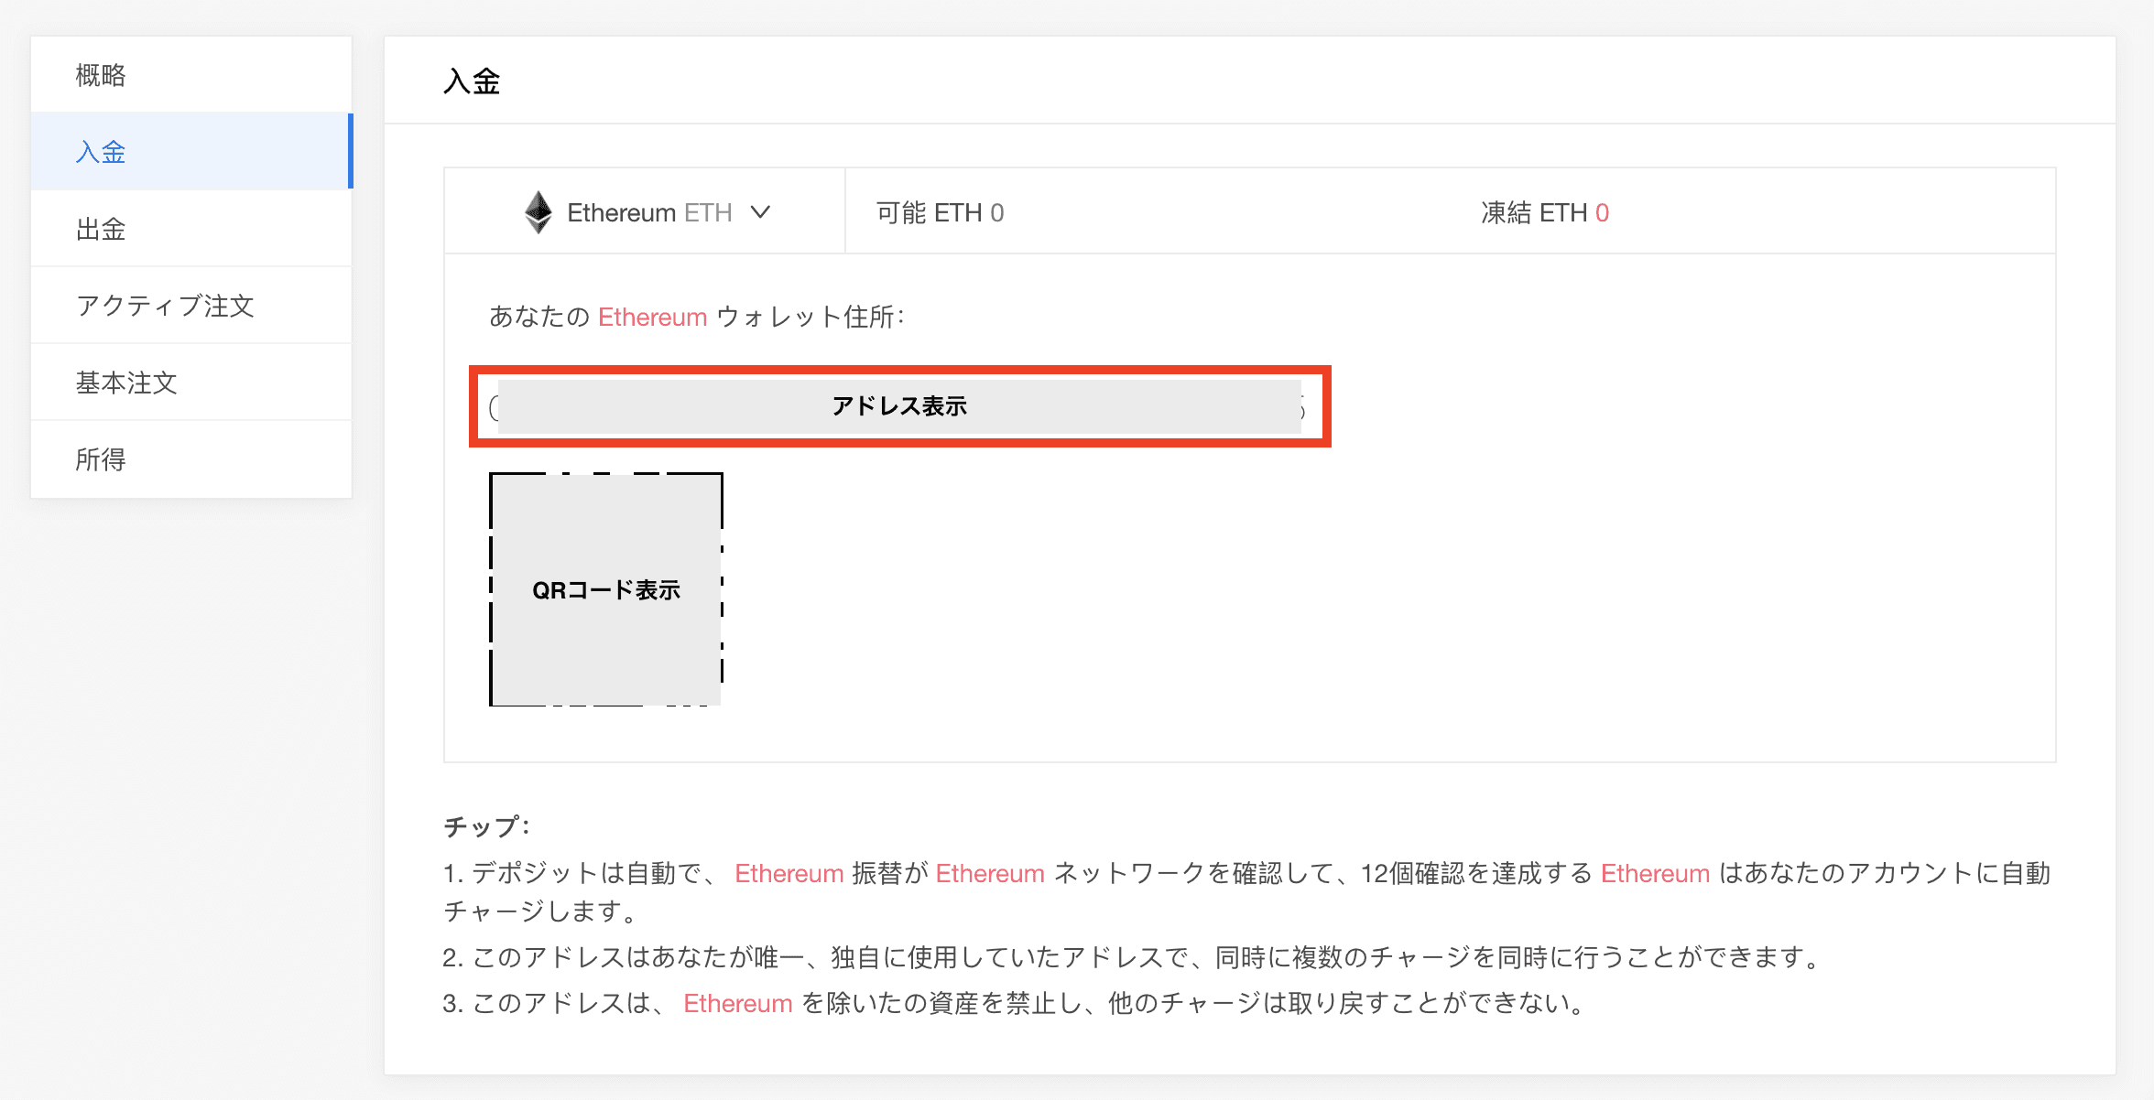Viewport: 2154px width, 1100px height.
Task: Click the チップ tips heading
Action: pos(485,827)
